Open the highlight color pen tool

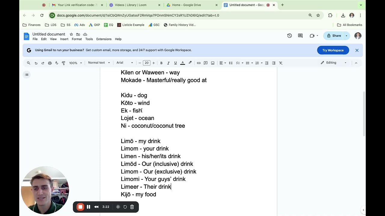(x=190, y=63)
